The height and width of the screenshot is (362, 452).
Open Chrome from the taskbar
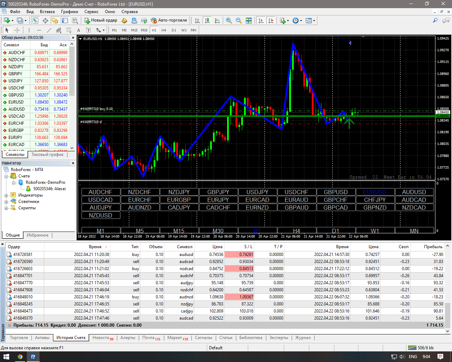coord(20,357)
